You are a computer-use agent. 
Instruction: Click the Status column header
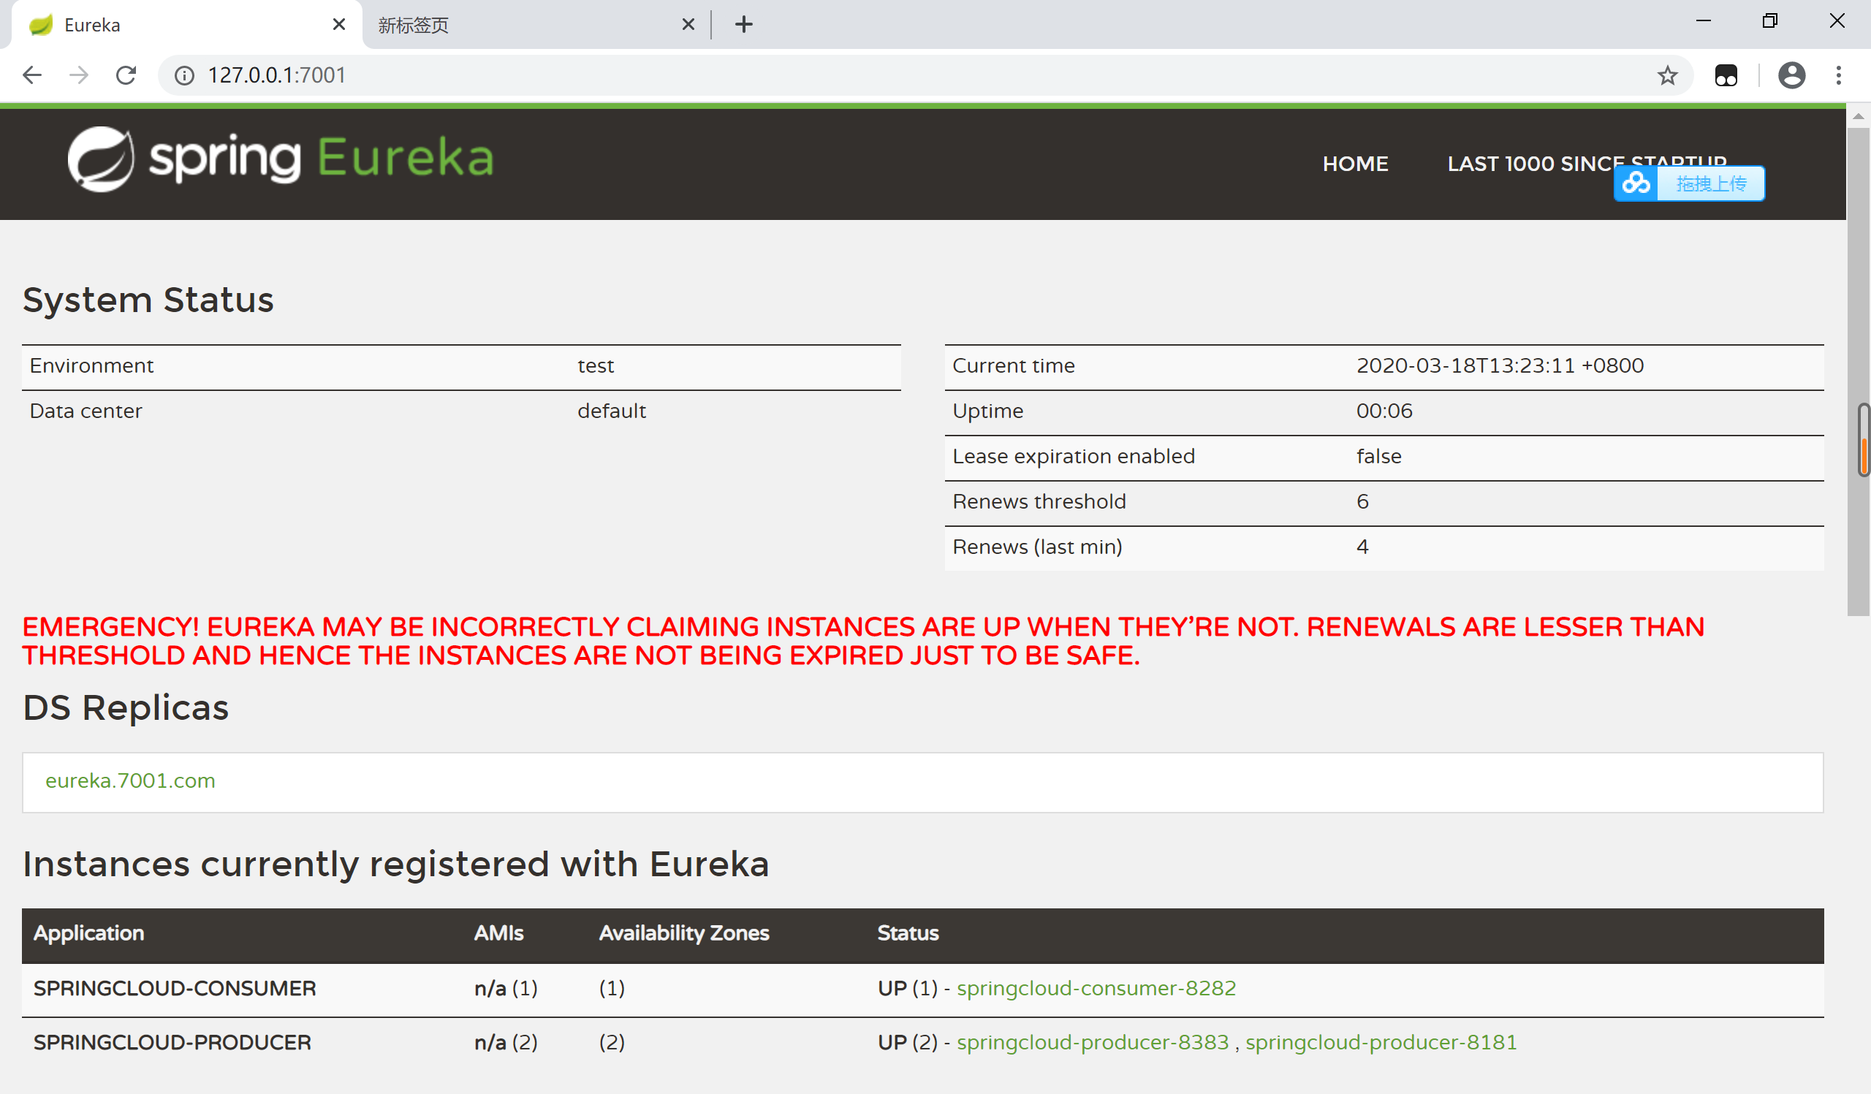(908, 933)
